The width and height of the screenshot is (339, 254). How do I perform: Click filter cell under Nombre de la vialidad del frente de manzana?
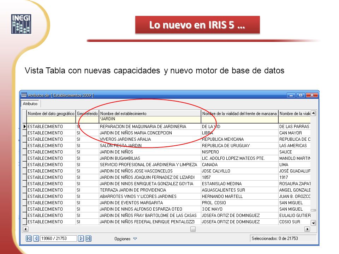pyautogui.click(x=239, y=119)
